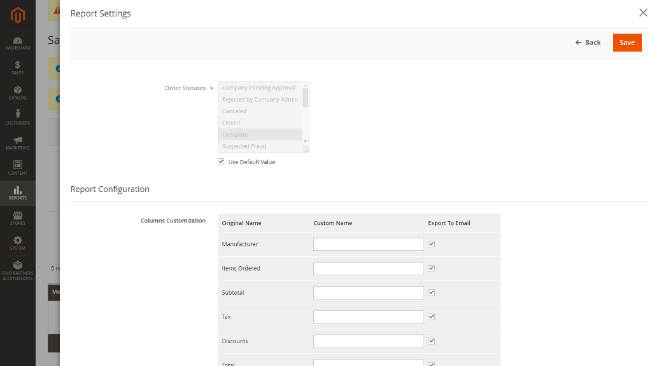This screenshot has width=652, height=366.
Task: Click Manufacturer custom name field
Action: click(369, 244)
